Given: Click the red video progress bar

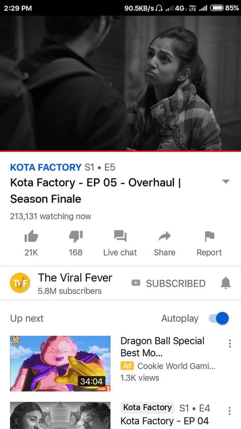Looking at the screenshot, I should 120,151.
